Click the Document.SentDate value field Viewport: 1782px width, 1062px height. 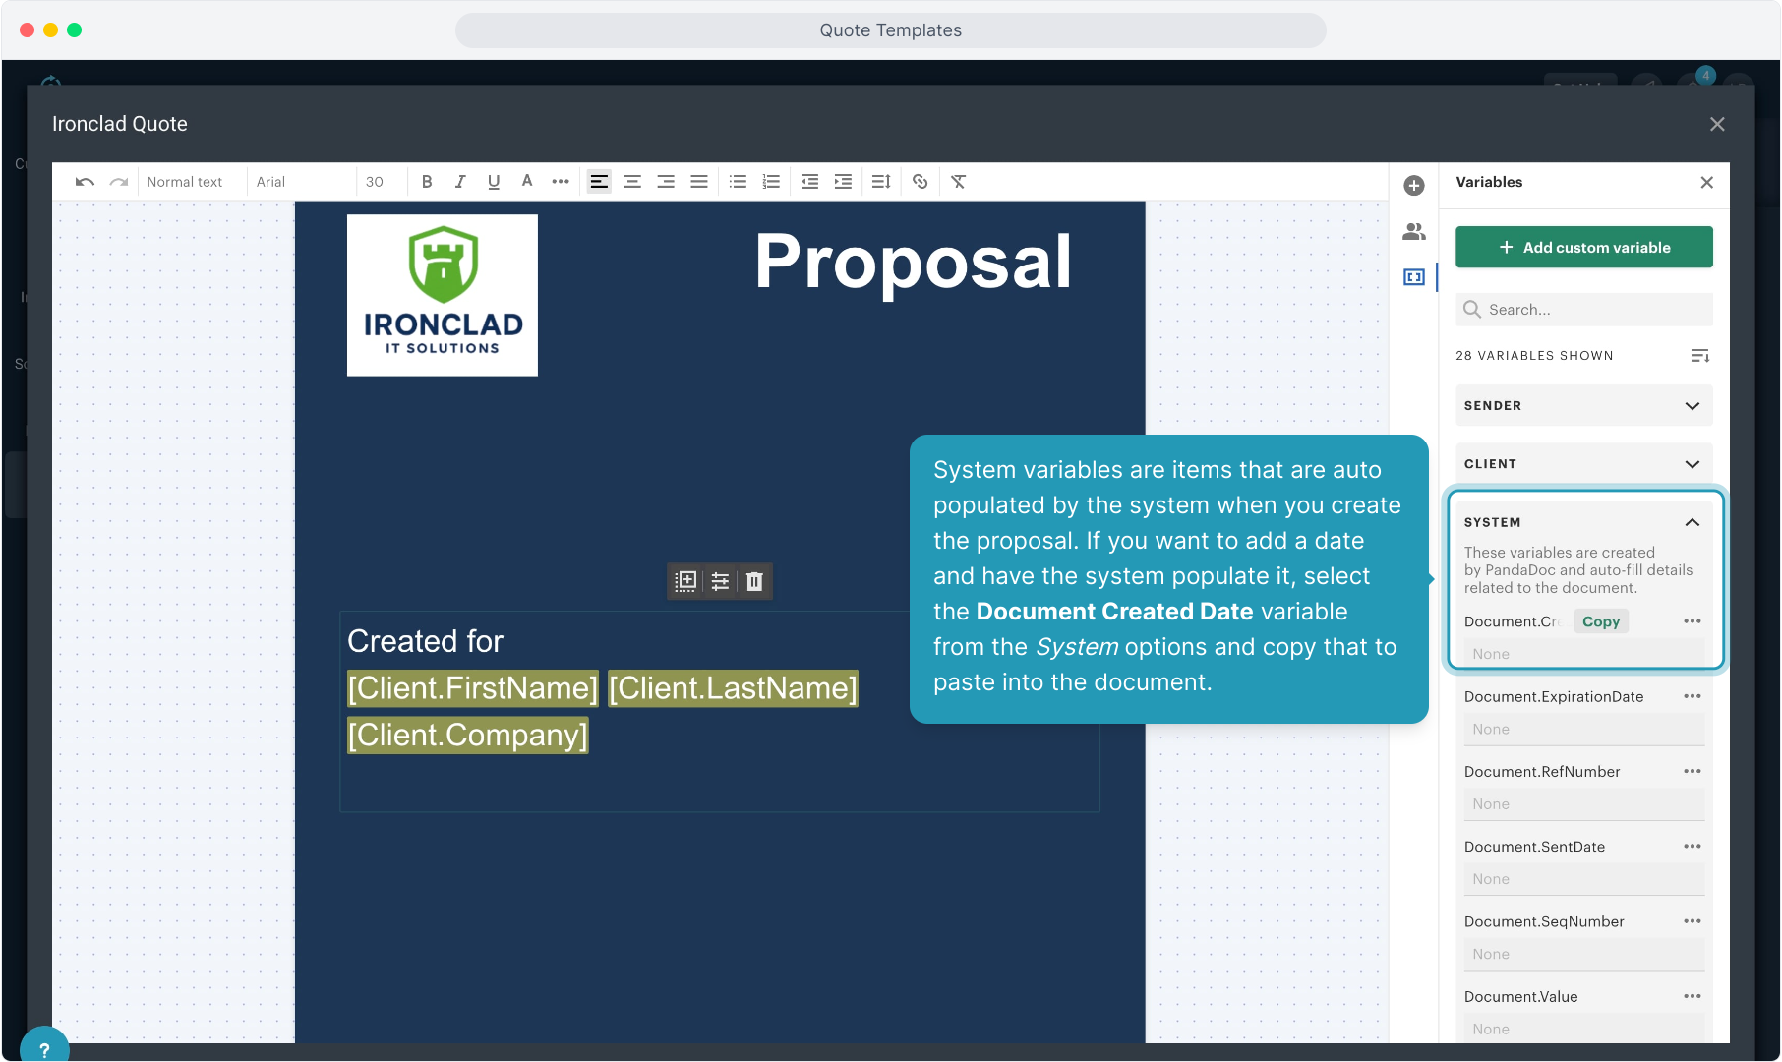point(1584,879)
